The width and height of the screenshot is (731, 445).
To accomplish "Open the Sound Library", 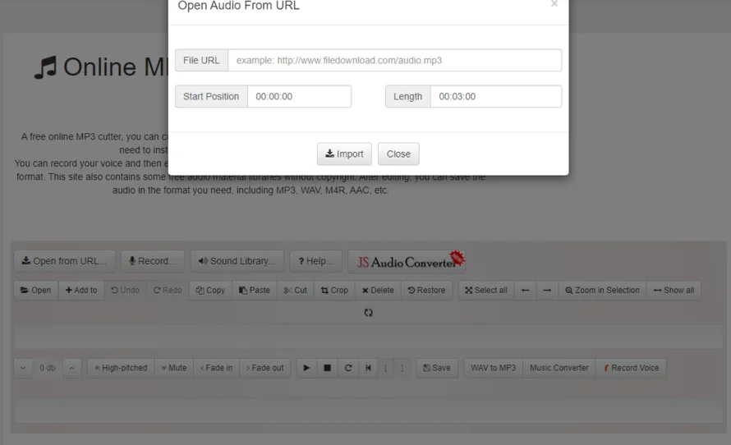I will [237, 261].
